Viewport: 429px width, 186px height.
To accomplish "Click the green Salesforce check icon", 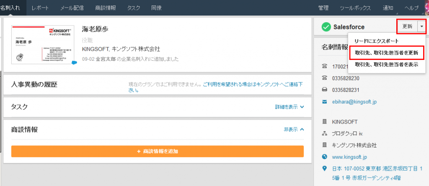I will 326,27.
